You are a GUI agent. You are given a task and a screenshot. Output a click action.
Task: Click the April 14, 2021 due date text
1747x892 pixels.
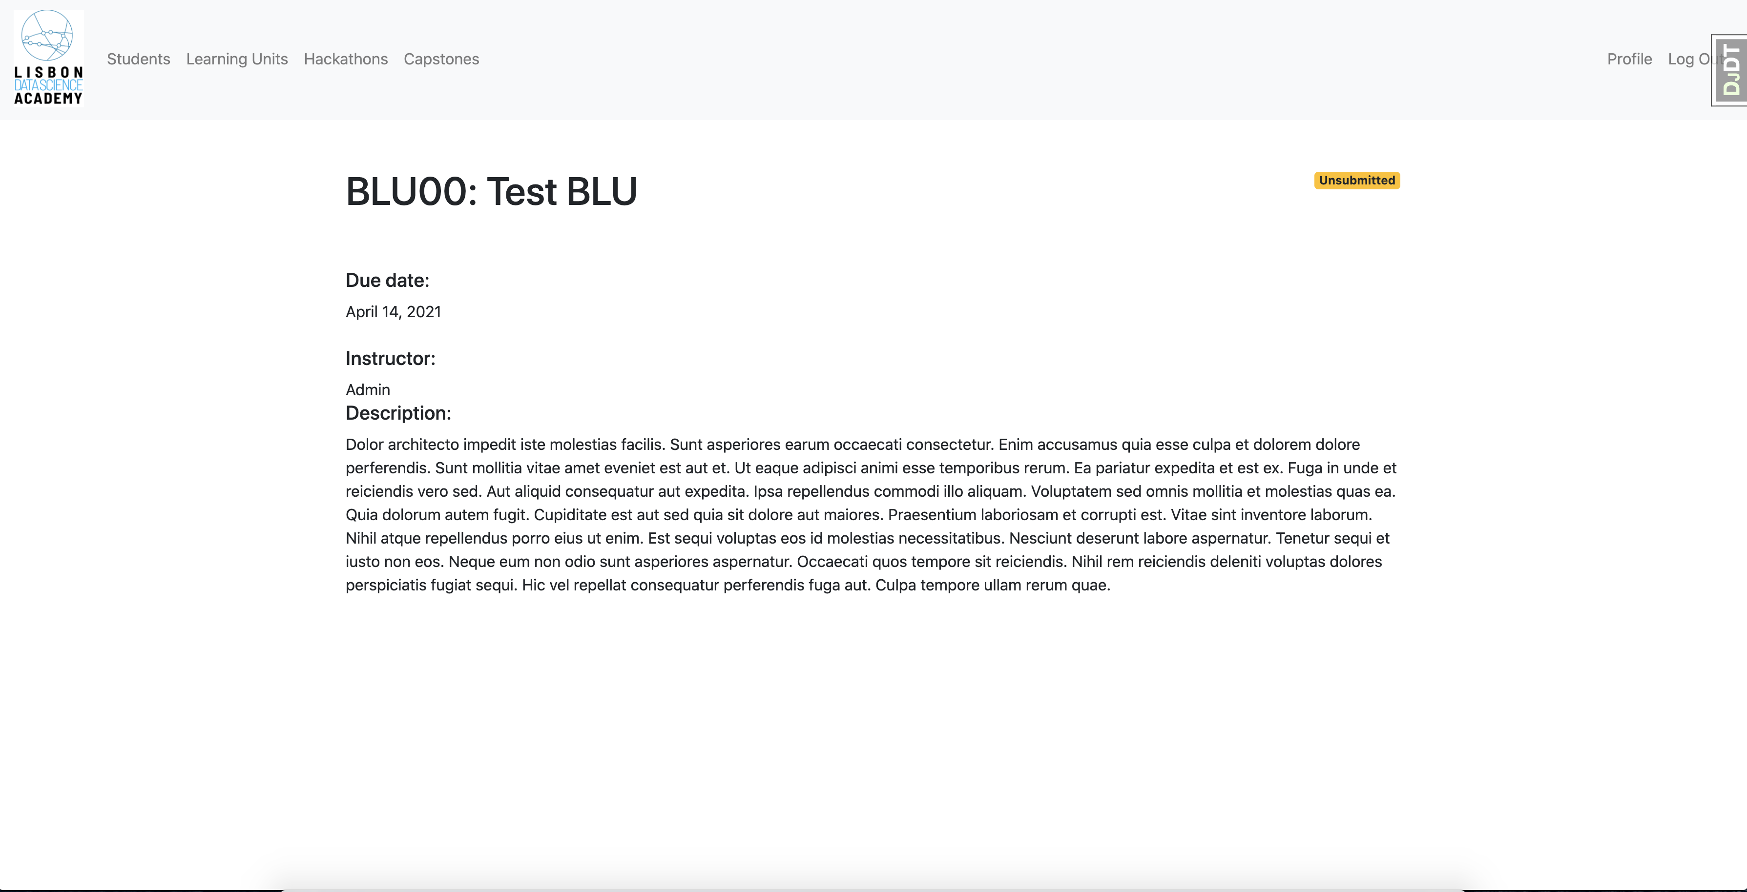(394, 311)
